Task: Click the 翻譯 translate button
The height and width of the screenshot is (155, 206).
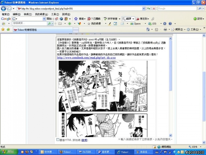Action: coord(126,19)
